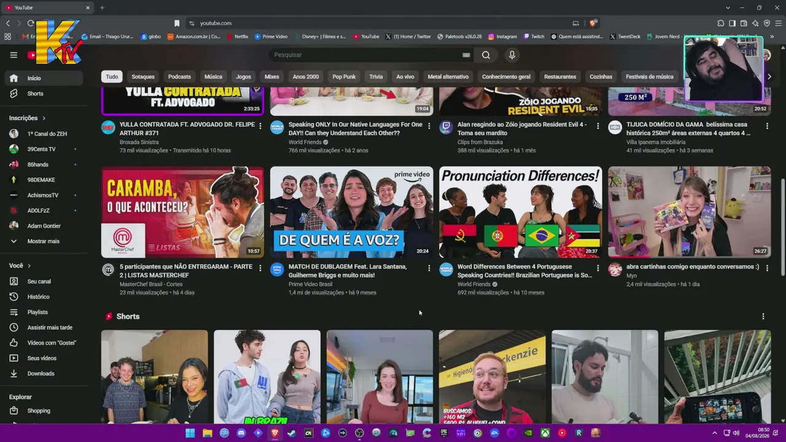
Task: Open 39Cents TV subscription channel
Action: pos(44,149)
